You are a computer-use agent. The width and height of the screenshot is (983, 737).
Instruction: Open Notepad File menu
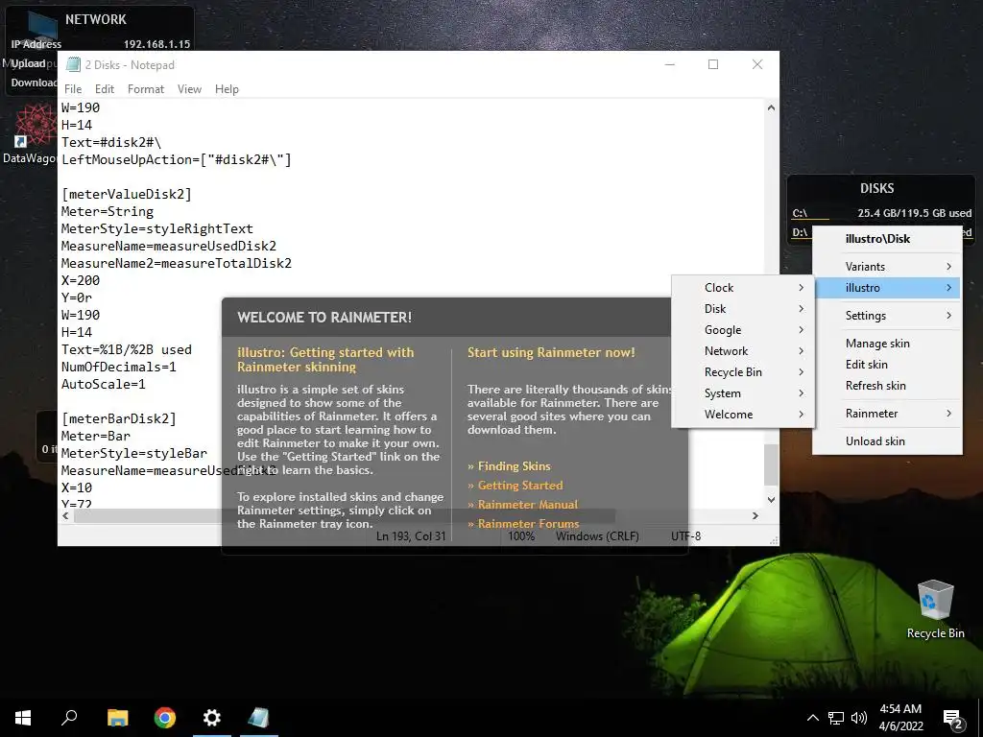73,89
